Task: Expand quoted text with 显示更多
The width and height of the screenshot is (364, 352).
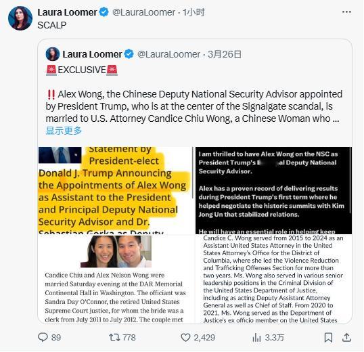Action: point(64,131)
